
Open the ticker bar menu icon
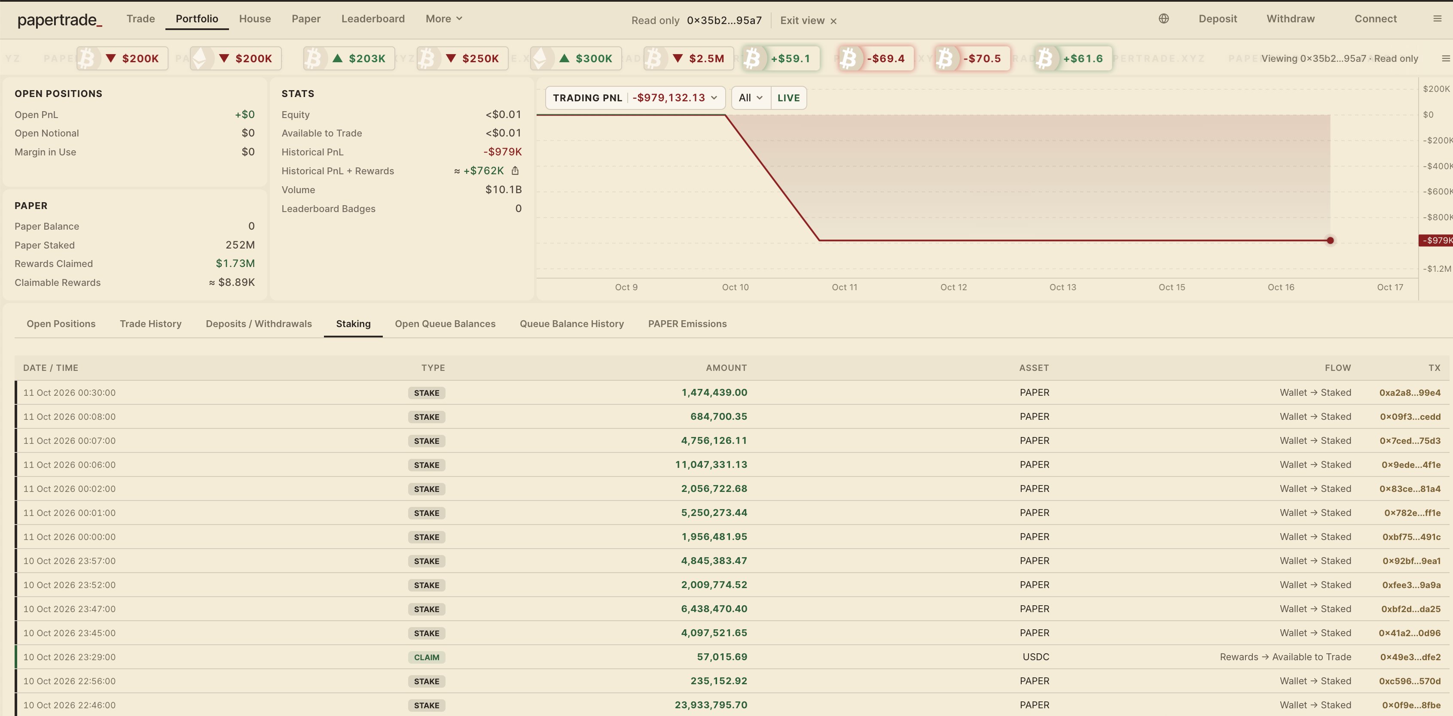[1446, 59]
